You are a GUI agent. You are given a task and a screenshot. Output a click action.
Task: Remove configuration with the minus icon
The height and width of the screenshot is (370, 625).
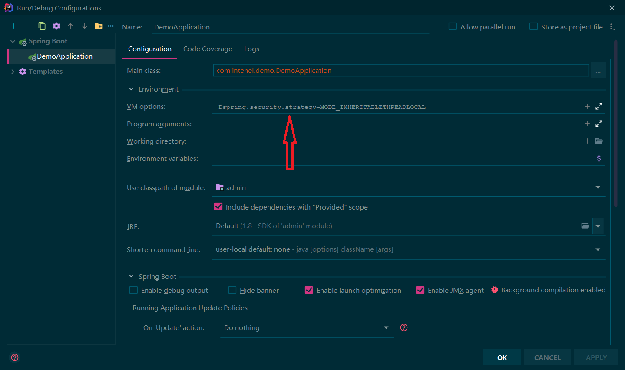28,26
